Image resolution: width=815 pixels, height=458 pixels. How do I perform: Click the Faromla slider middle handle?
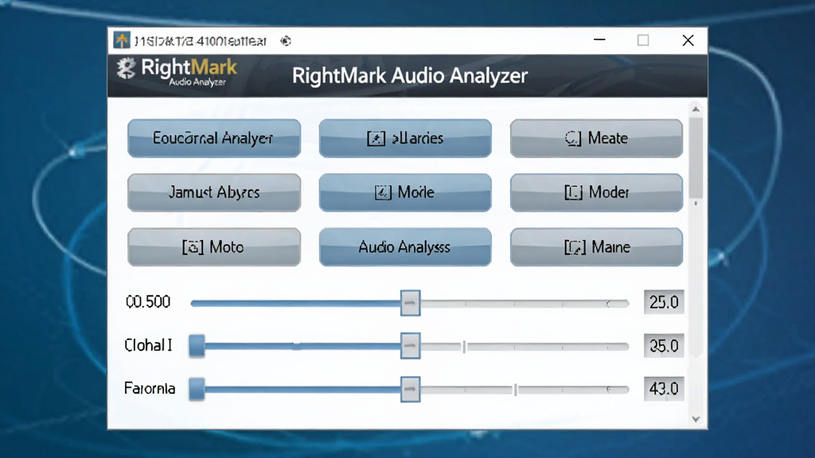point(410,389)
